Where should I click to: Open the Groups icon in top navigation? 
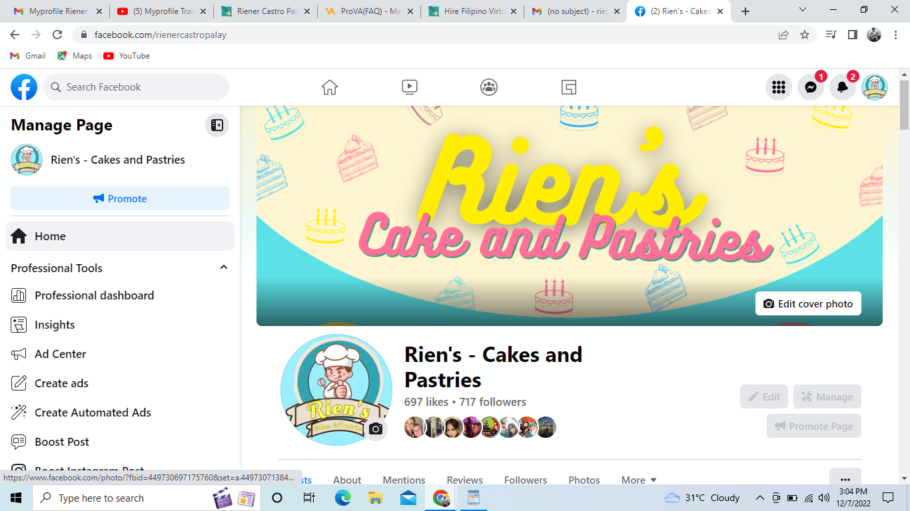(x=489, y=87)
